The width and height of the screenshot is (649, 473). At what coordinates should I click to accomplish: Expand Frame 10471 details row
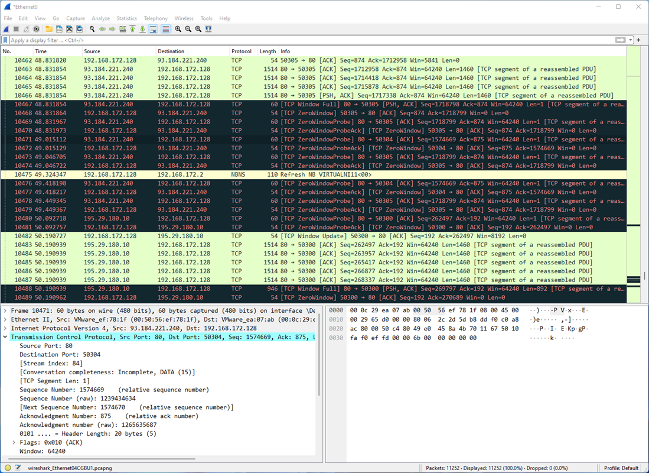coord(5,310)
